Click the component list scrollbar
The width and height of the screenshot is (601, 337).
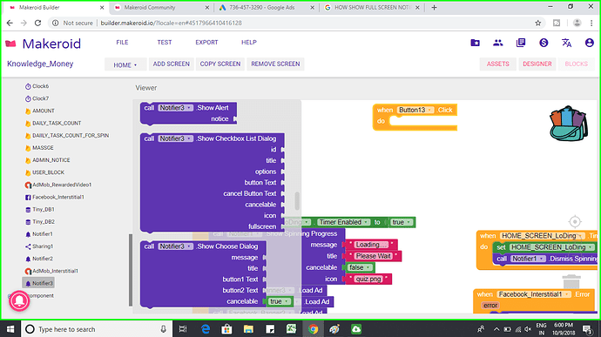(x=131, y=270)
